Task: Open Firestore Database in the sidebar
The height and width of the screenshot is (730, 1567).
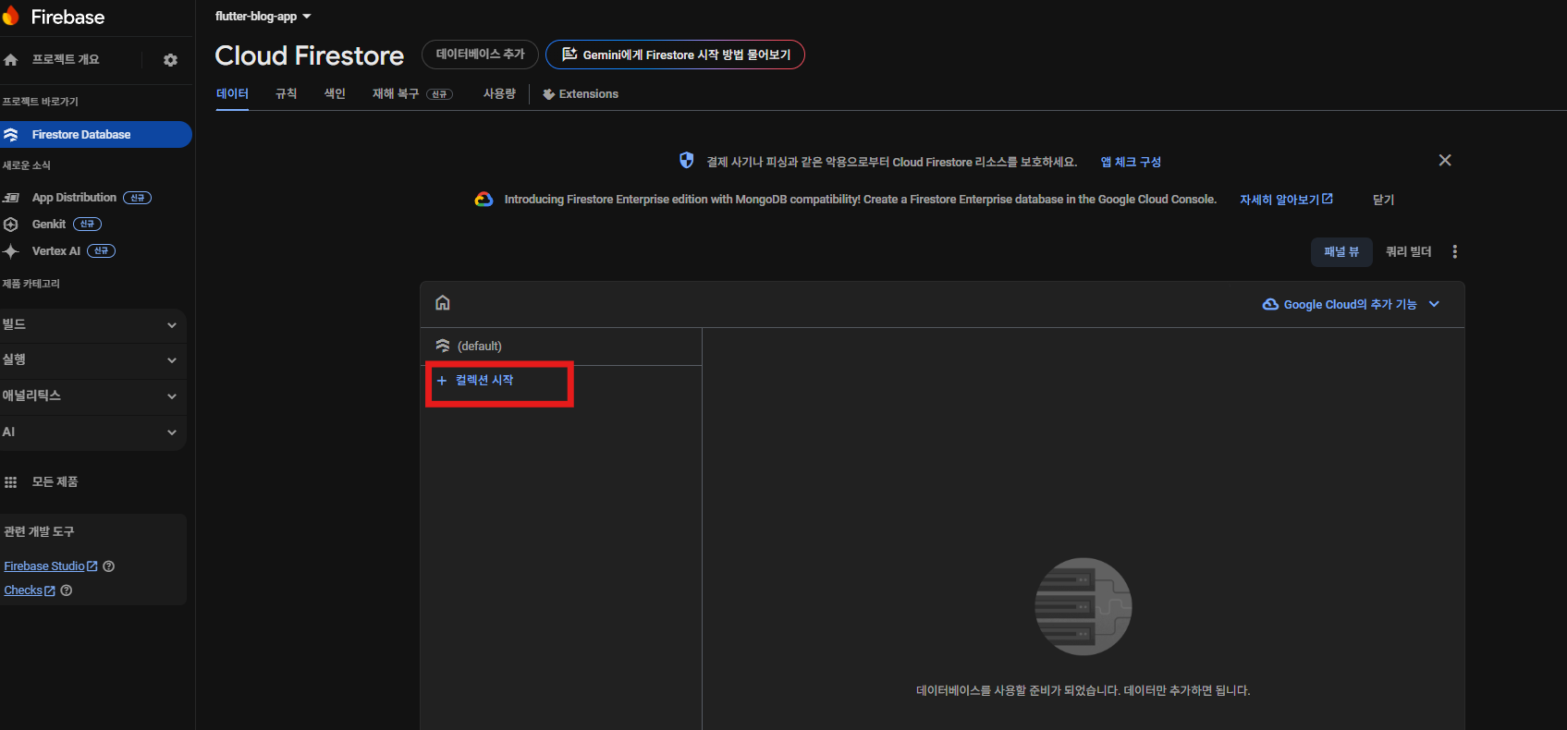Action: [96, 135]
